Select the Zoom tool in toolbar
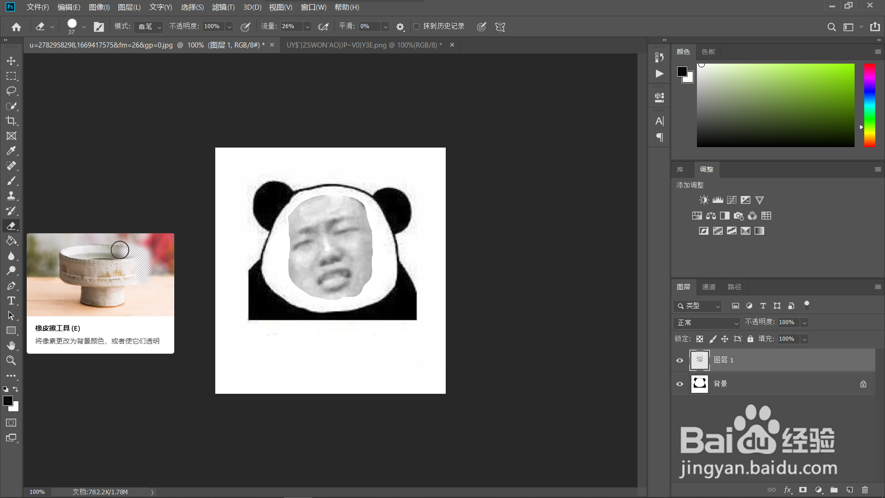Viewport: 885px width, 498px height. tap(11, 361)
